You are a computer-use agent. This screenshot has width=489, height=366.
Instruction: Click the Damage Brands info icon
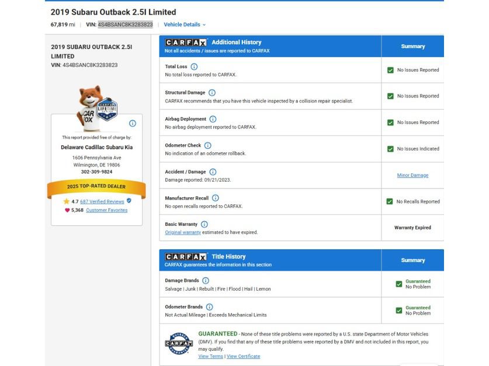pyautogui.click(x=206, y=281)
